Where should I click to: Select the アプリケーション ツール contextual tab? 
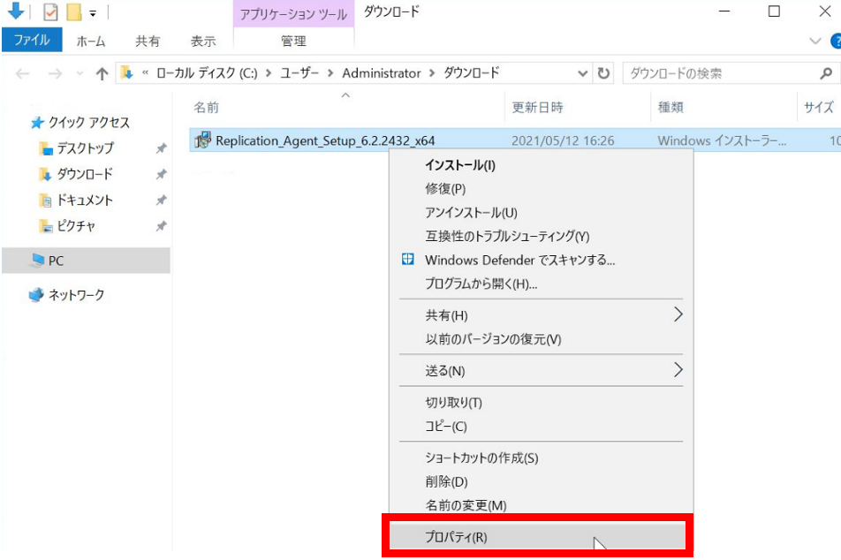293,14
